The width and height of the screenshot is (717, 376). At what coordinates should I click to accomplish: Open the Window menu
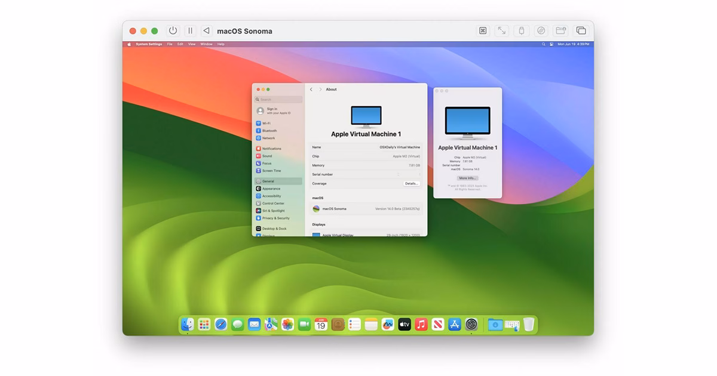click(206, 44)
